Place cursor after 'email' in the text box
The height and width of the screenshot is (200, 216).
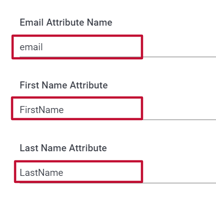tap(44, 47)
